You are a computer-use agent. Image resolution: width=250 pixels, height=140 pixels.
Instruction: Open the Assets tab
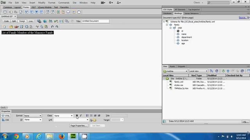172,66
